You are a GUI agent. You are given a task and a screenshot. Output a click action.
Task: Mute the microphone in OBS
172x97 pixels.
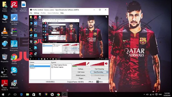tap(88, 64)
